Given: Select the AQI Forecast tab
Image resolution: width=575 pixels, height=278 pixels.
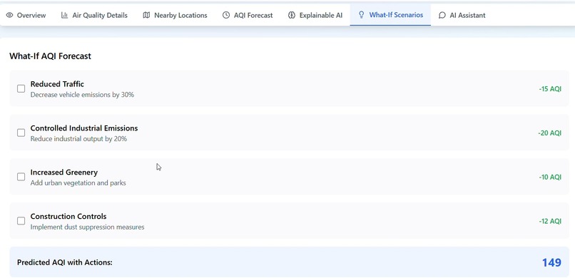Looking at the screenshot, I should [x=248, y=15].
